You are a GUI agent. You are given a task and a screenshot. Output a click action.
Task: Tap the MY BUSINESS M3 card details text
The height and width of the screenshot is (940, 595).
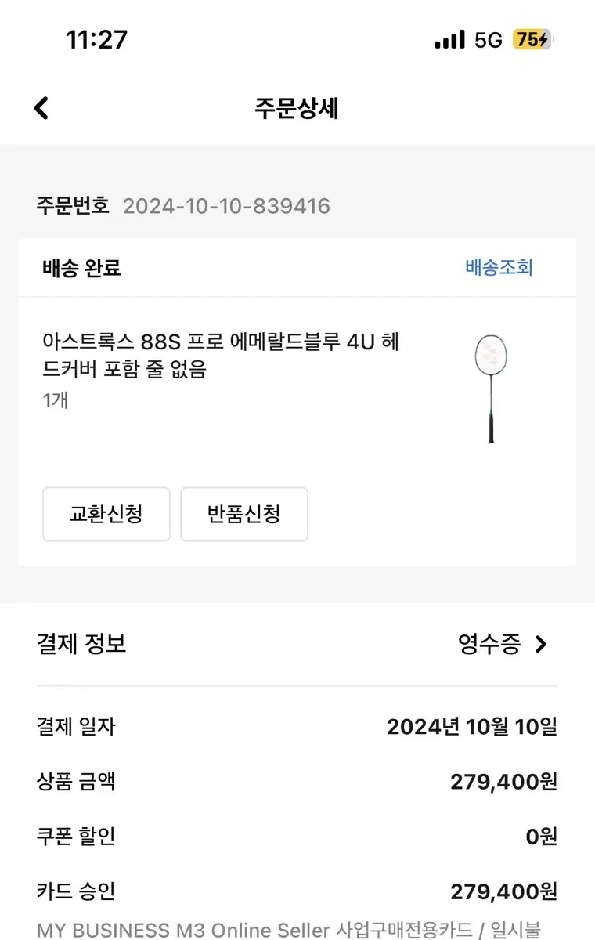(289, 930)
